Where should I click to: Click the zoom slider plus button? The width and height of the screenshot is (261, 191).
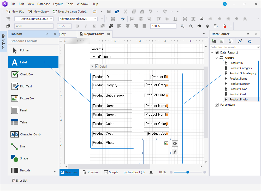click(x=205, y=172)
